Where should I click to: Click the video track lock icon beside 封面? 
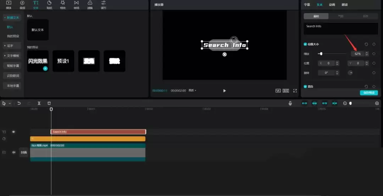pyautogui.click(x=4, y=152)
